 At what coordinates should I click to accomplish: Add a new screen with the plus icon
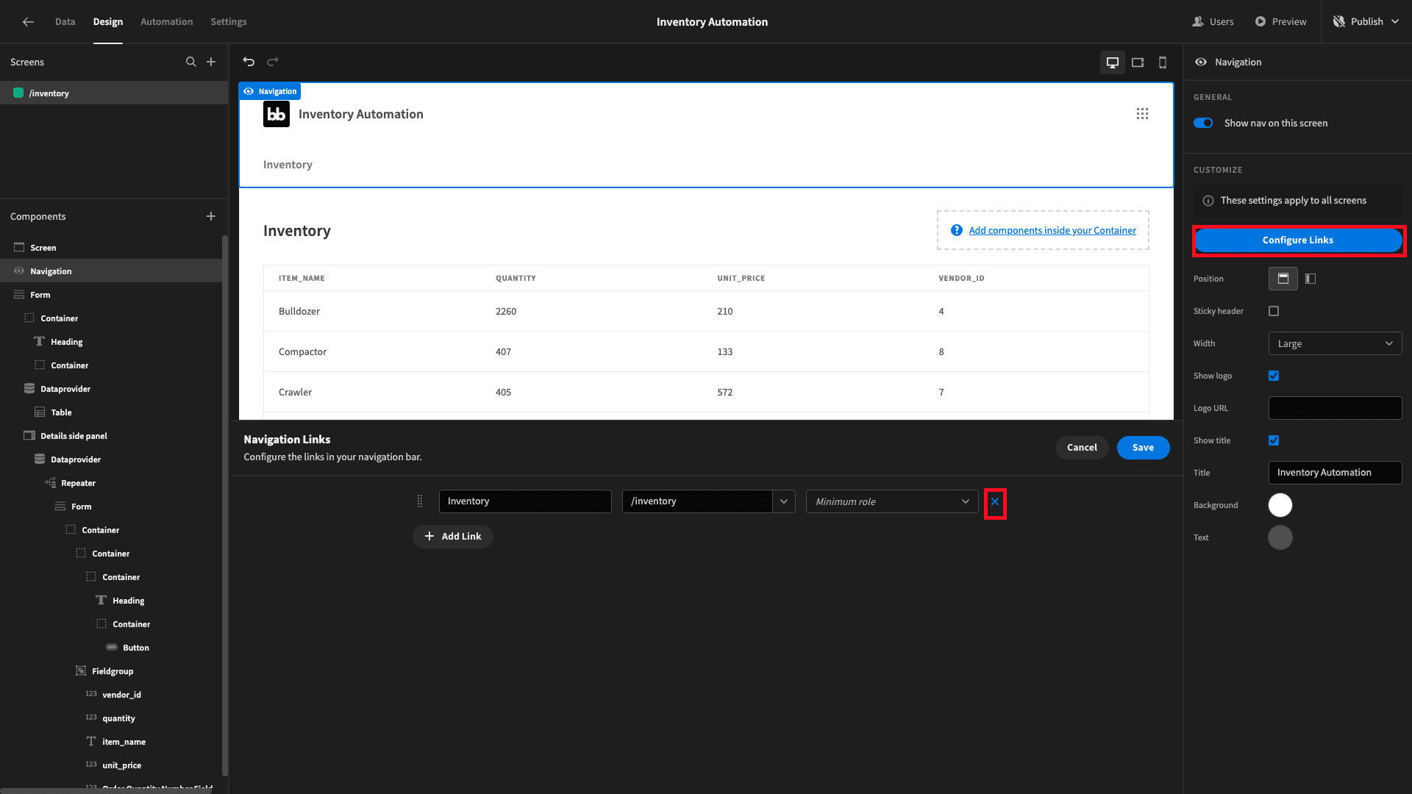(x=211, y=62)
